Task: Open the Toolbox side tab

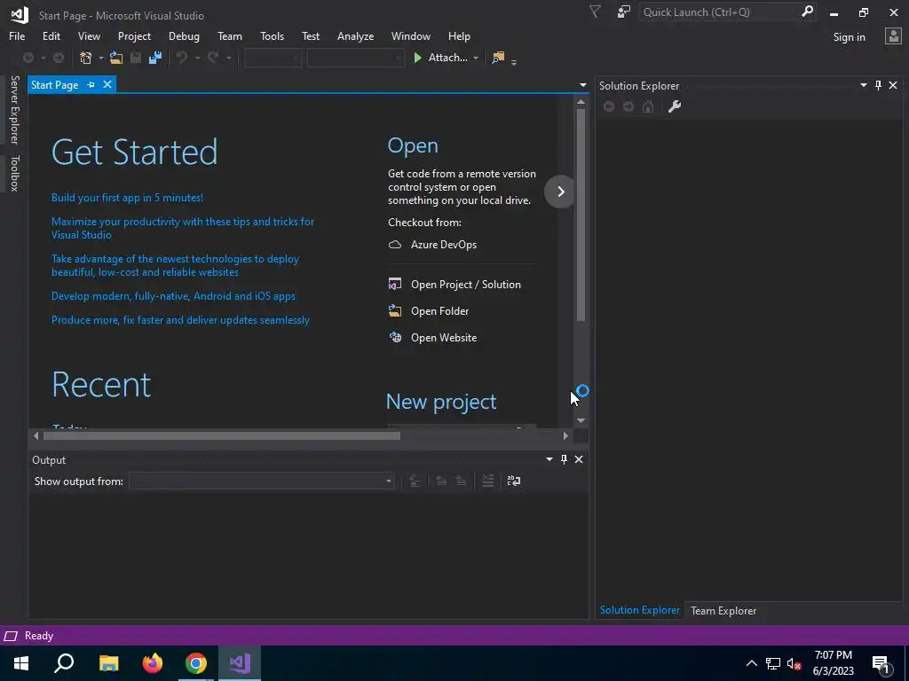Action: tap(14, 173)
